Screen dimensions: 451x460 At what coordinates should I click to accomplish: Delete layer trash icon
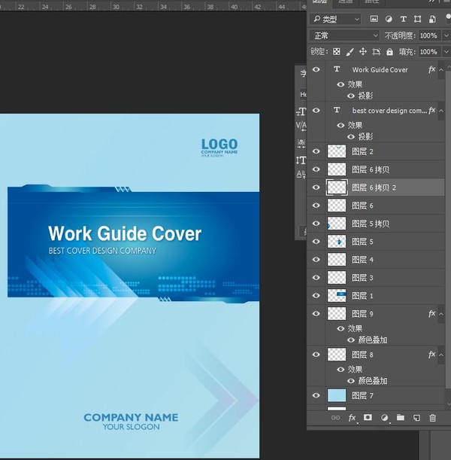[x=432, y=418]
